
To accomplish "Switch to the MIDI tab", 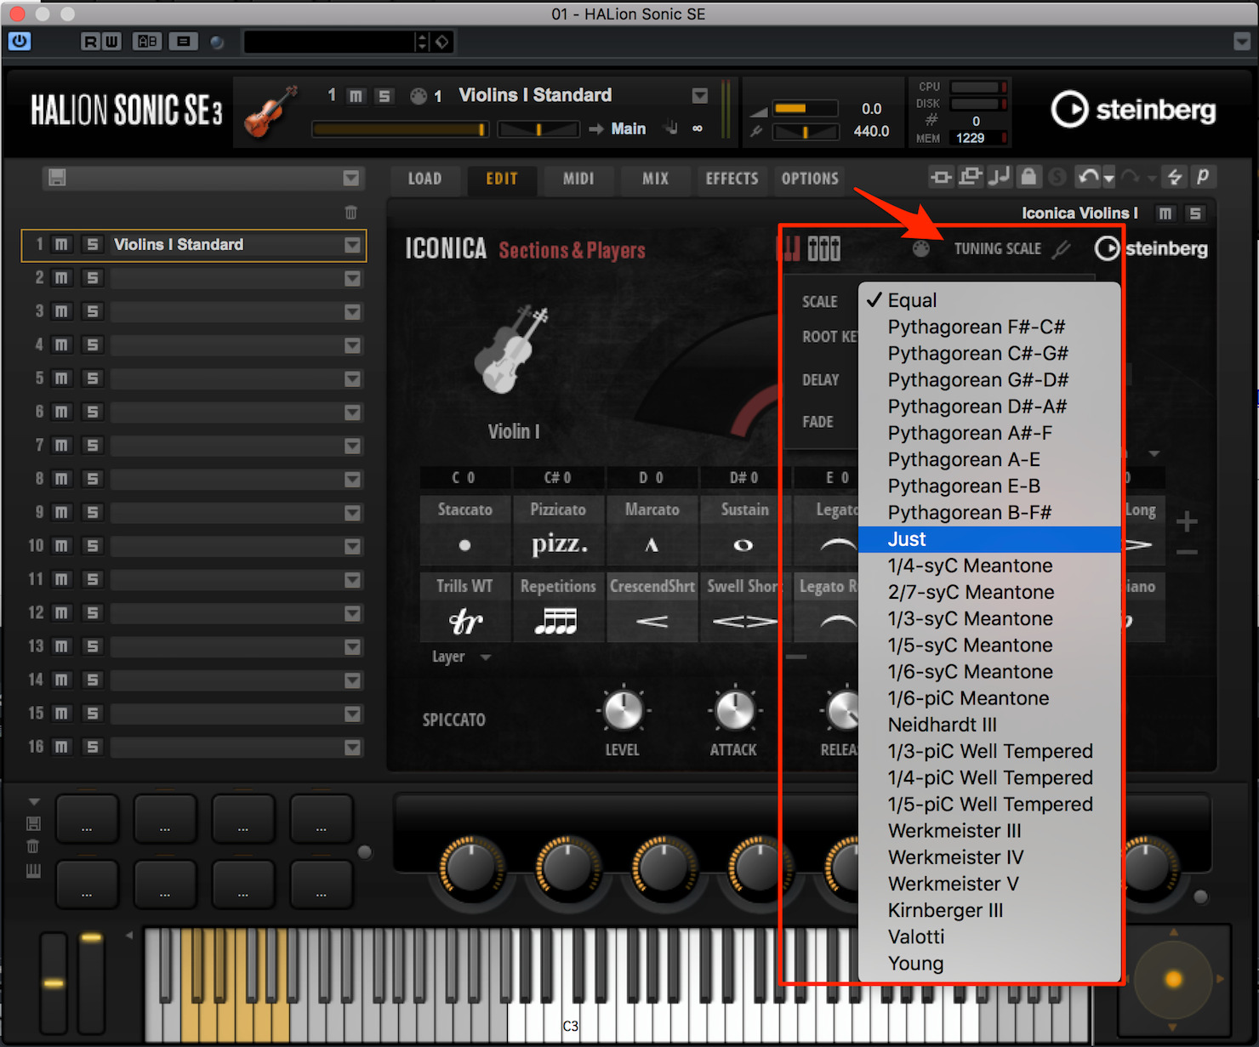I will [578, 179].
